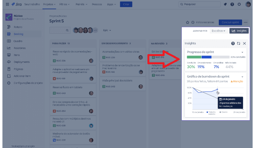
Task: Click the assignee avatar on NUC-336 card
Action: click(91, 61)
